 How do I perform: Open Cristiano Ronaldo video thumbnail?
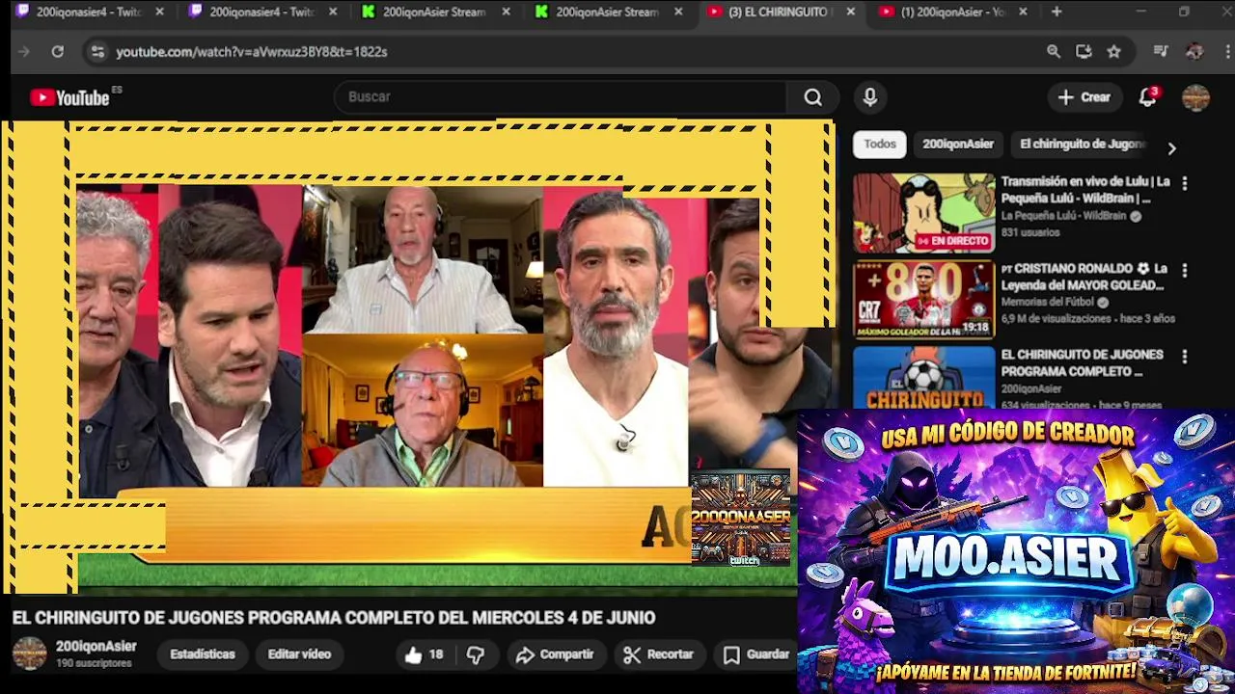[923, 300]
